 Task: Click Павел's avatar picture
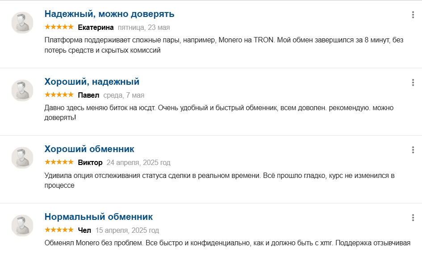click(22, 91)
